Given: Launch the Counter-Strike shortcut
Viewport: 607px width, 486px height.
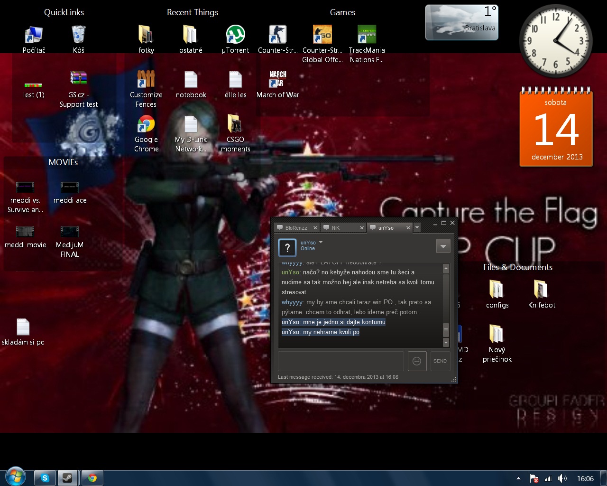Looking at the screenshot, I should [x=278, y=39].
